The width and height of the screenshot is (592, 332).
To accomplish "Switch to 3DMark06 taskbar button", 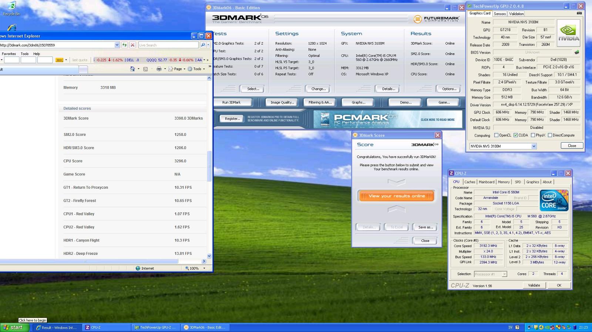I will (x=205, y=327).
